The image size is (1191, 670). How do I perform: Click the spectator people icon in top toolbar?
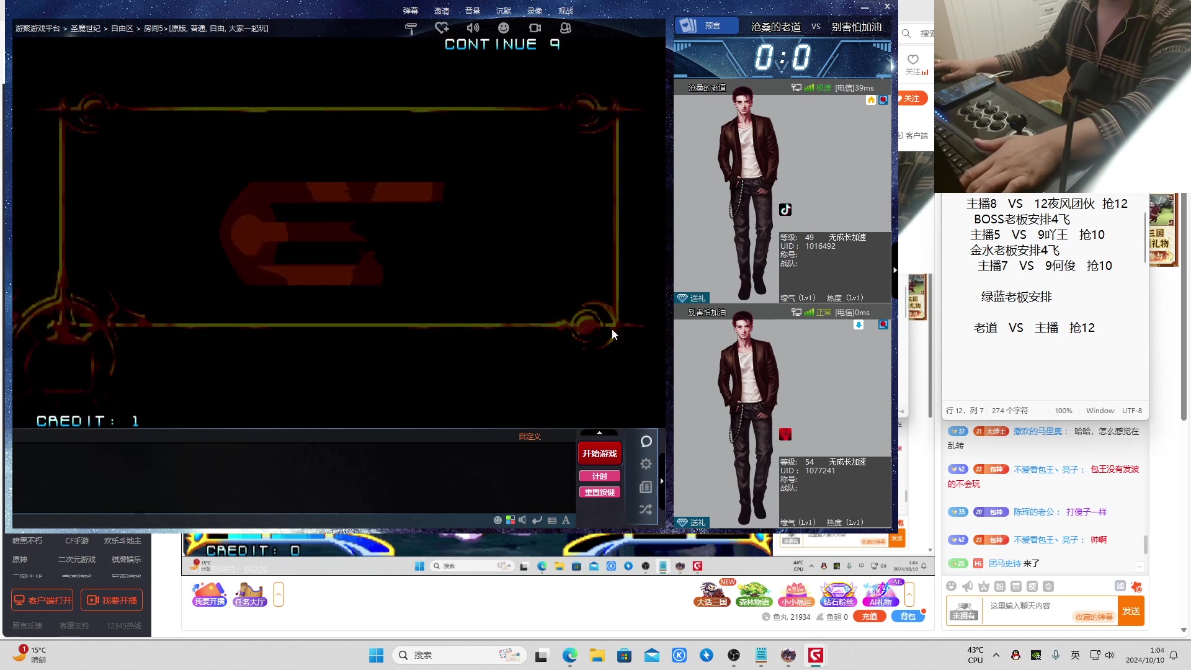click(565, 28)
